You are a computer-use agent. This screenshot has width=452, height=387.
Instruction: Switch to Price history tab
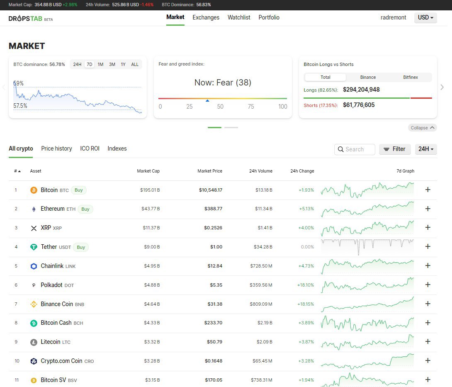[56, 148]
